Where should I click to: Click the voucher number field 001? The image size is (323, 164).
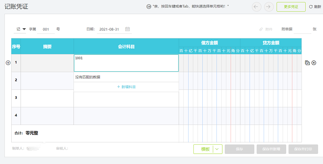[x=46, y=29]
